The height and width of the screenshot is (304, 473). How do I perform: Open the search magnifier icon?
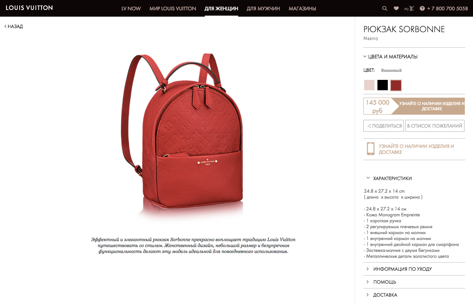[x=385, y=8]
